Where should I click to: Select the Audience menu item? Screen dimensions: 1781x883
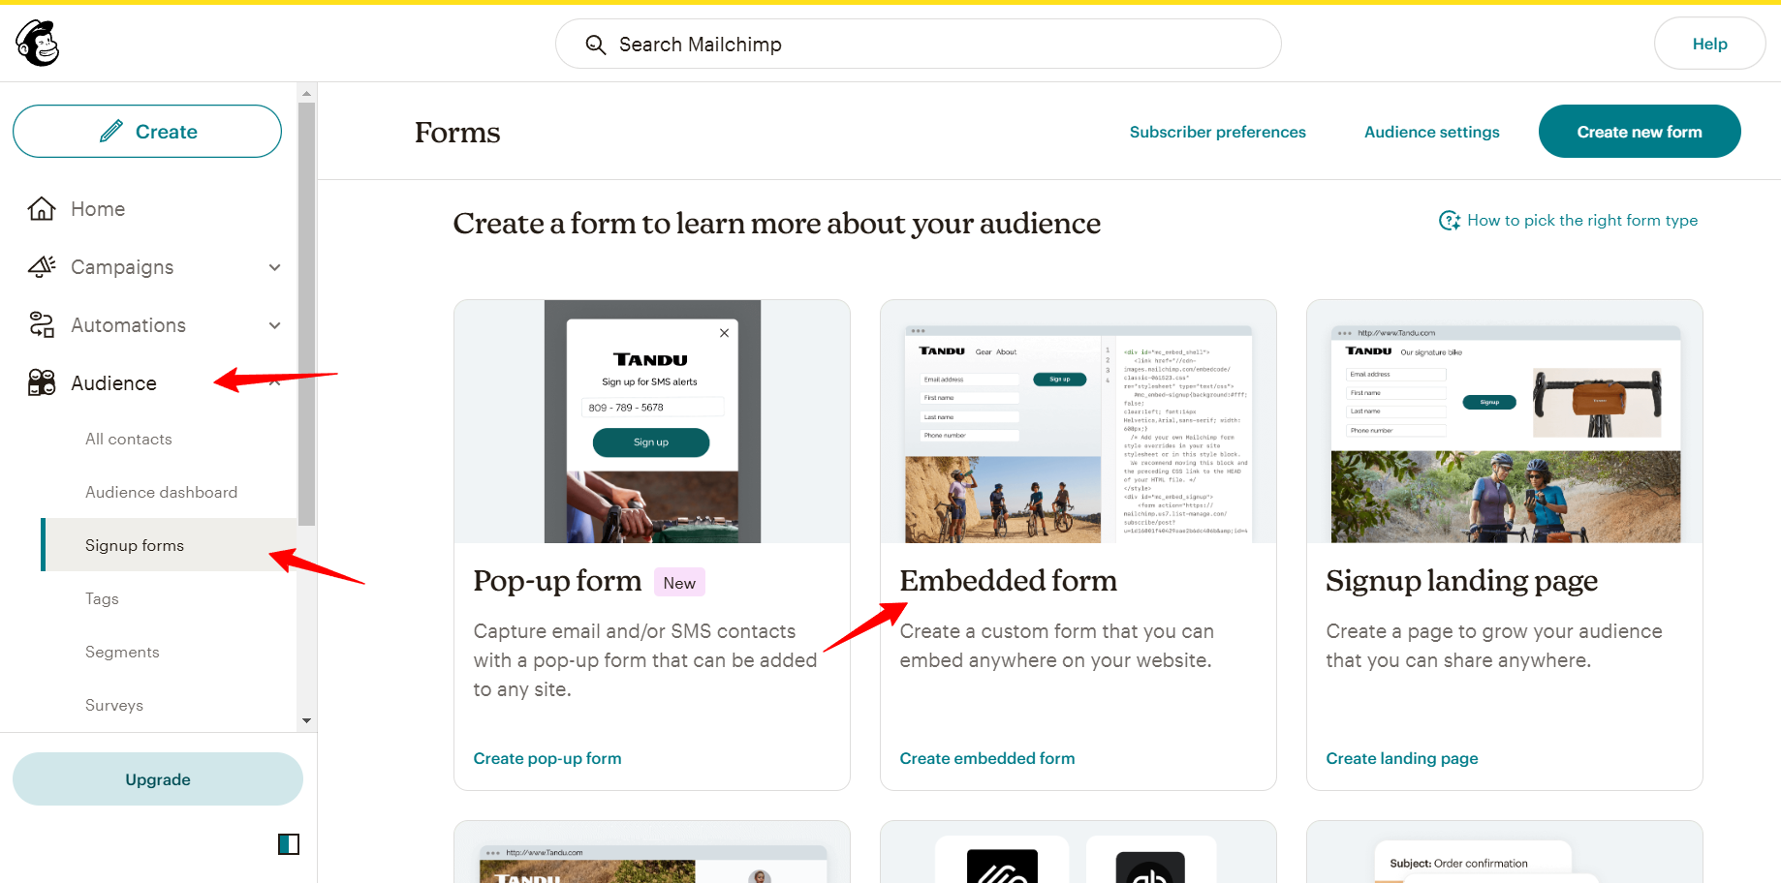[x=113, y=383]
